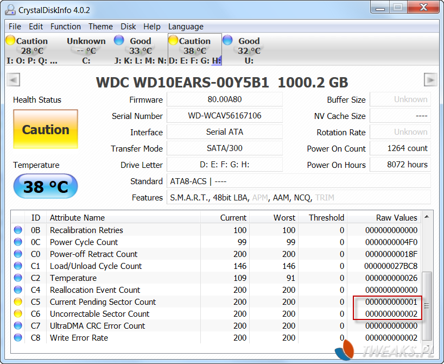
Task: Open the Edit menu
Action: pos(36,27)
